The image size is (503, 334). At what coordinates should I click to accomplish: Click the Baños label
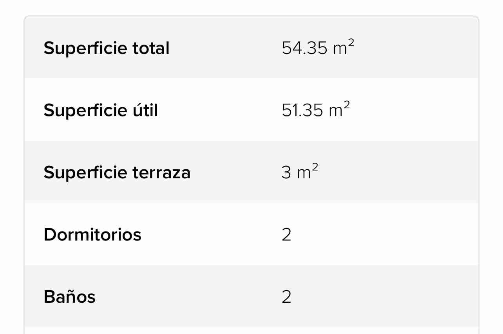pos(69,297)
